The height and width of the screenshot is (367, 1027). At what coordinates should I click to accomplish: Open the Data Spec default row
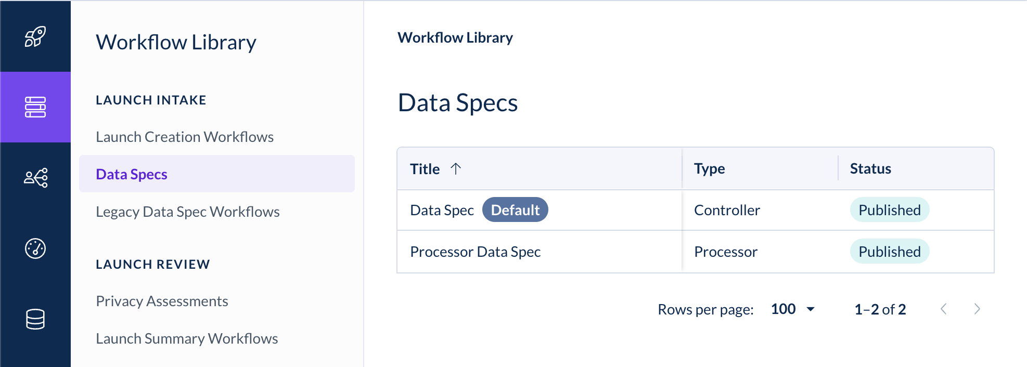pos(442,210)
